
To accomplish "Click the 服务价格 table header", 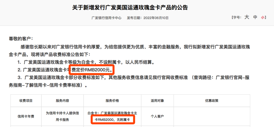I will point(112,101).
